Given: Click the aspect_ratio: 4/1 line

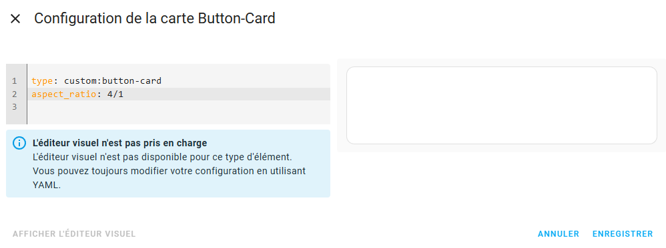Looking at the screenshot, I should pyautogui.click(x=178, y=94).
